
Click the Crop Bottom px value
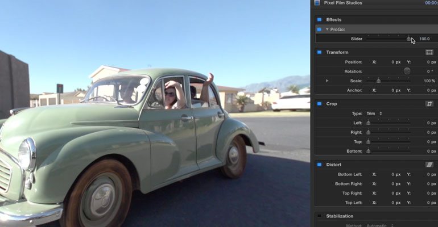point(431,152)
